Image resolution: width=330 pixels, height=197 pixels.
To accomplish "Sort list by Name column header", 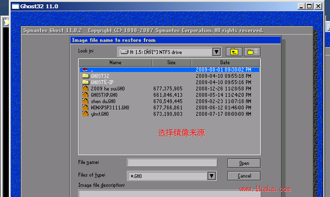I will [x=115, y=63].
